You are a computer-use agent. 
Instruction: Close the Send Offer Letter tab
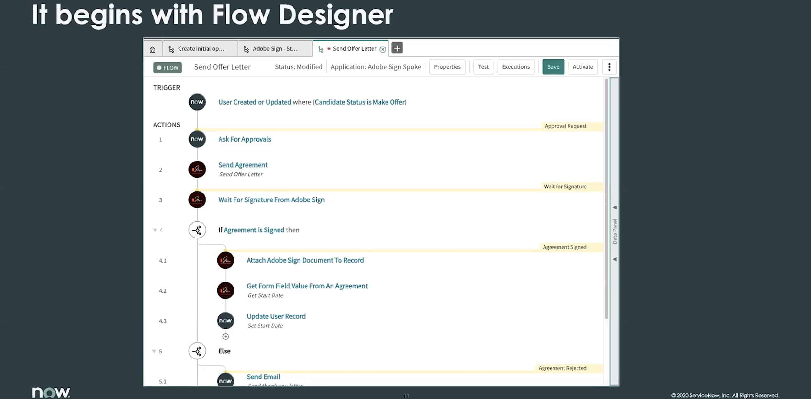click(383, 49)
